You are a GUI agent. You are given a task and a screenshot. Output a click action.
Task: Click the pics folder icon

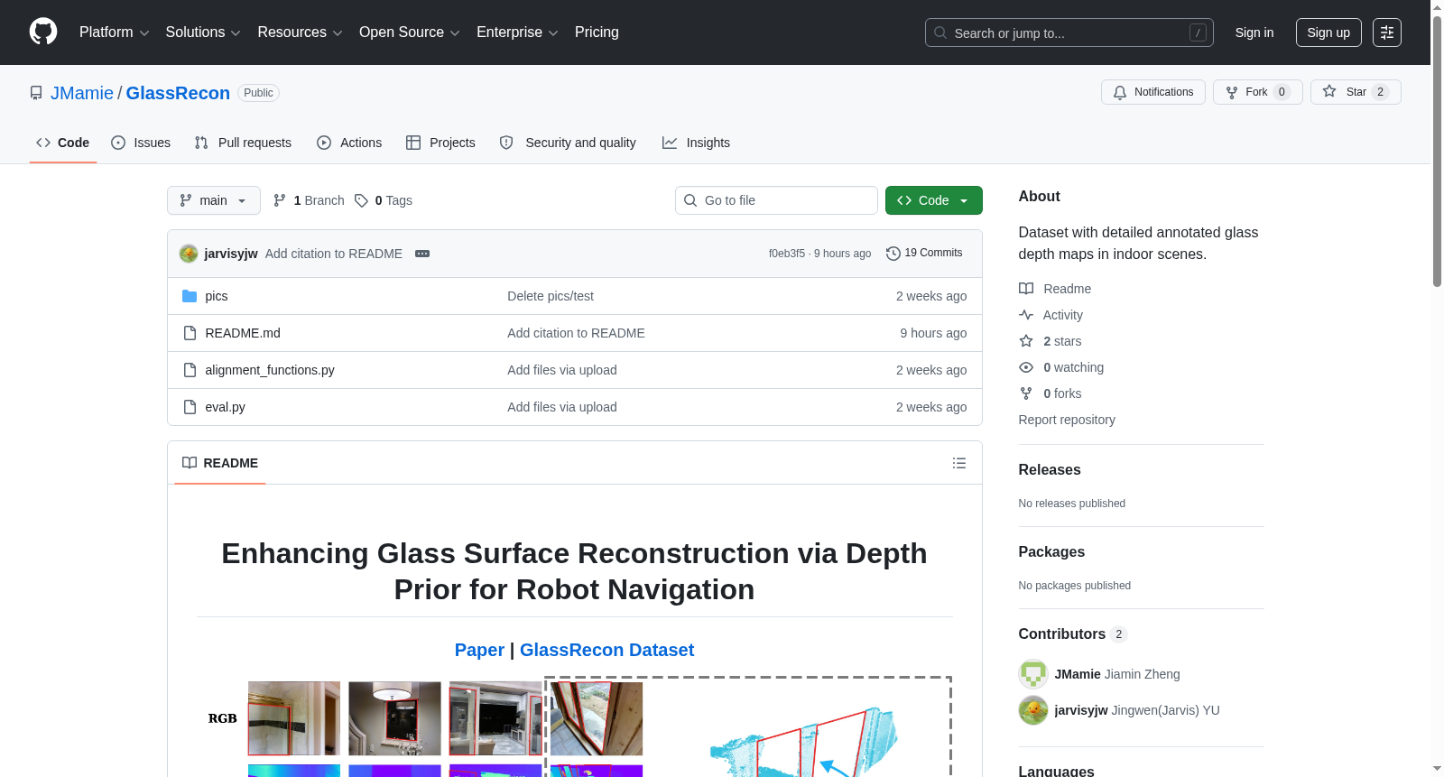(x=190, y=296)
